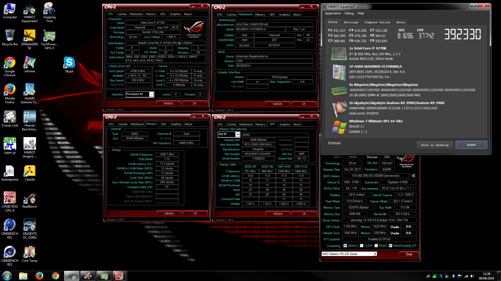Viewport: 501px width, 281px height.
Task: Open 3DMark2001 SE desktop shortcut
Action: pyautogui.click(x=29, y=40)
